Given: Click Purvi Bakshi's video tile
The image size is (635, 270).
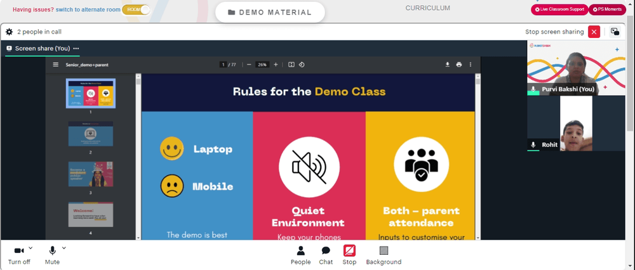Looking at the screenshot, I should click(577, 68).
